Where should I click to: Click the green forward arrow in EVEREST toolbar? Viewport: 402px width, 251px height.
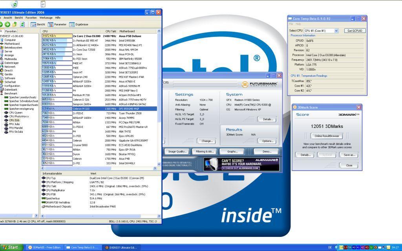[x=7, y=24]
